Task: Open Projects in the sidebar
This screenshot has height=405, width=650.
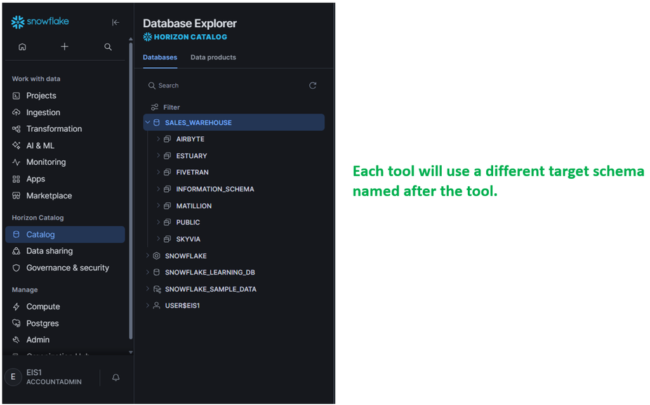Action: [x=65, y=96]
